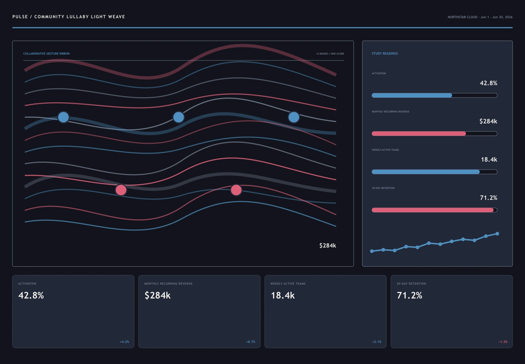Click the "COLLABORATIVE GESTURE RIBBON" heading
The height and width of the screenshot is (364, 525).
pyautogui.click(x=46, y=54)
